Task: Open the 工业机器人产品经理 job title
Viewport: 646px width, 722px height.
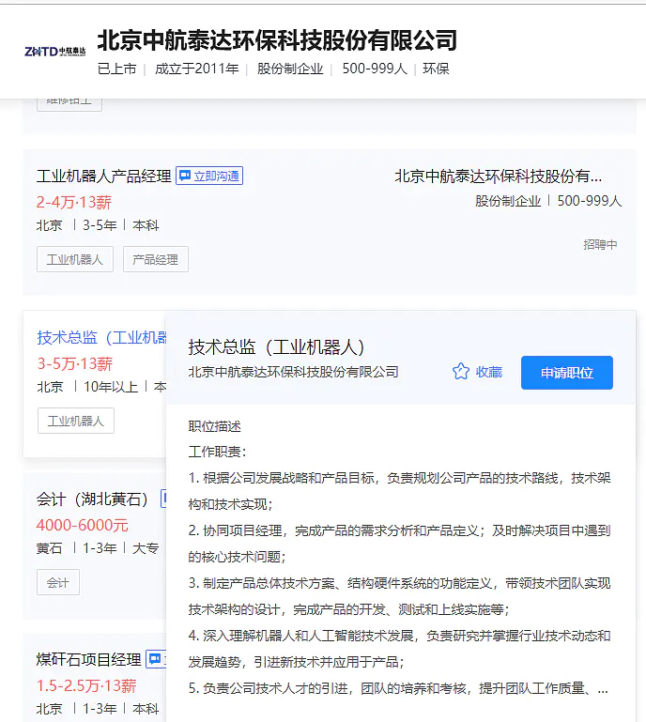Action: (103, 176)
